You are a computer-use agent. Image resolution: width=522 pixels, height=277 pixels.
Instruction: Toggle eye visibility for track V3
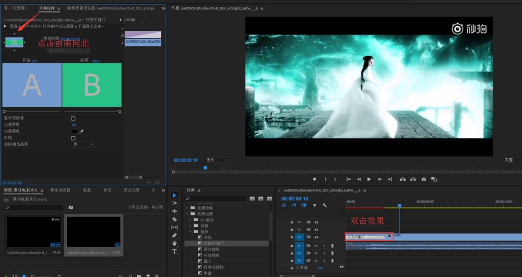(316, 222)
